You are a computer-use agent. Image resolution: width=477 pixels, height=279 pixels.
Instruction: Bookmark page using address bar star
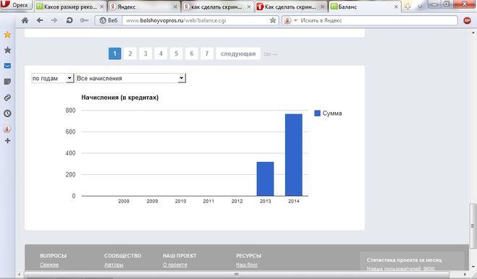273,20
